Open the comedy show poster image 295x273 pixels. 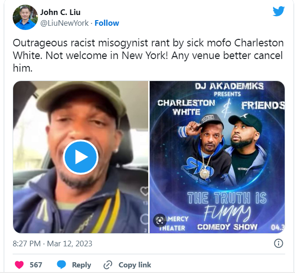pos(217,157)
